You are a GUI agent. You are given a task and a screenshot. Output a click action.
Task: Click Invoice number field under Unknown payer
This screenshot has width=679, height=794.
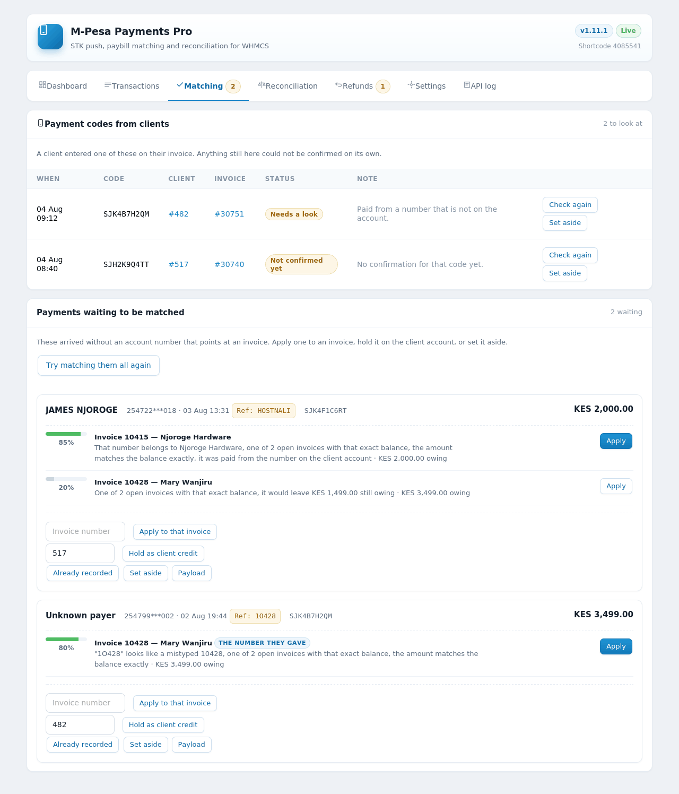click(85, 703)
